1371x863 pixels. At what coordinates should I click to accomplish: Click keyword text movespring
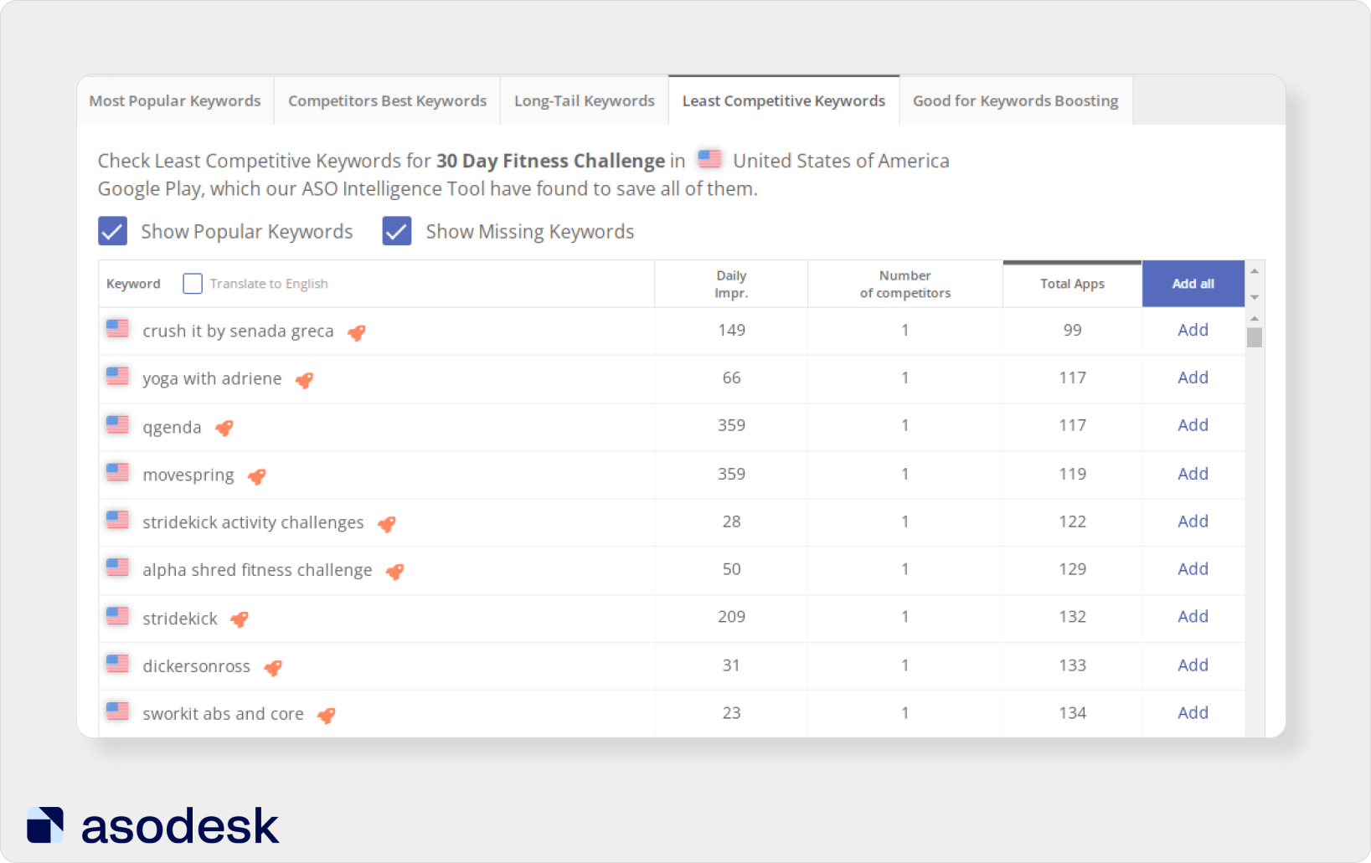pos(188,475)
